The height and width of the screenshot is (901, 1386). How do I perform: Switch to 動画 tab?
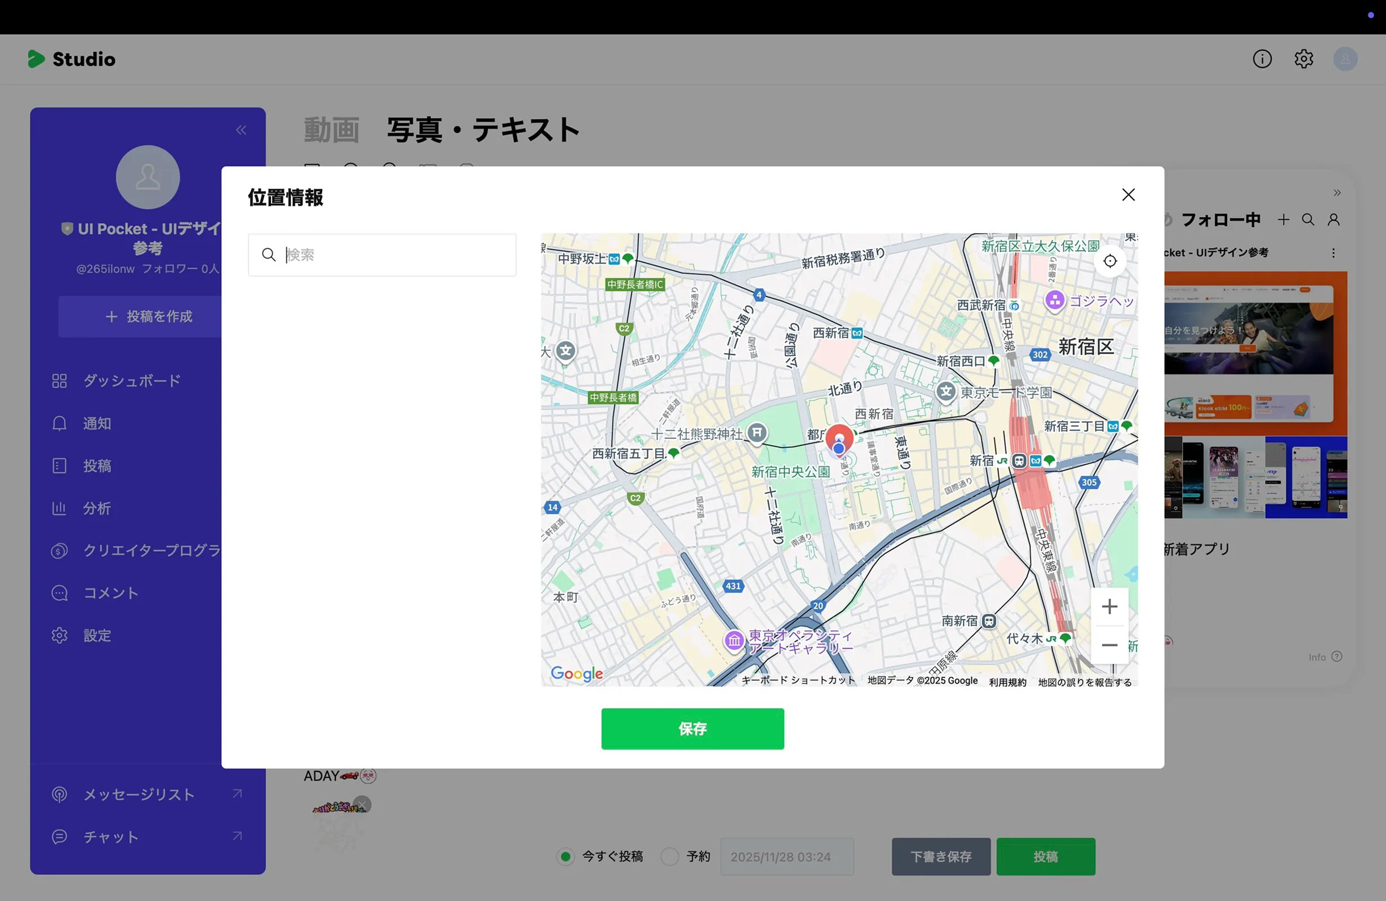tap(331, 130)
